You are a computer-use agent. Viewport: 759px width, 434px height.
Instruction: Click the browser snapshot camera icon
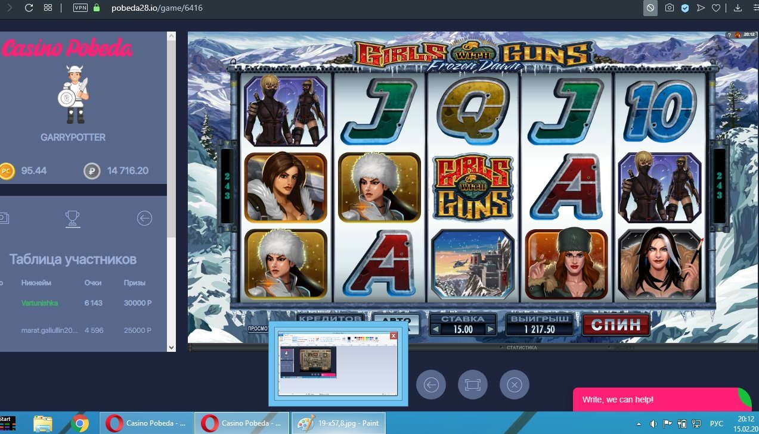point(670,8)
